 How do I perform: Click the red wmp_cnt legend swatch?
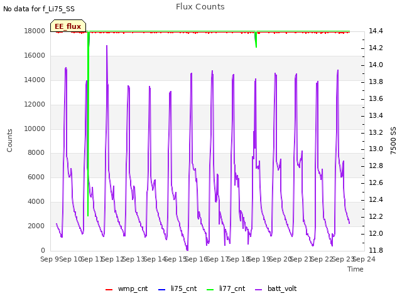click(109, 290)
